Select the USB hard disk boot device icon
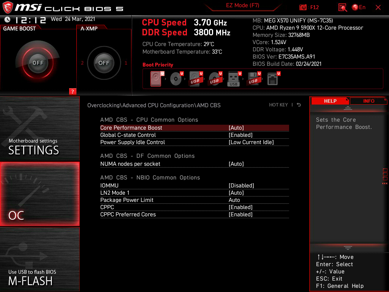Viewport: 389px width, 292px height. click(x=196, y=79)
